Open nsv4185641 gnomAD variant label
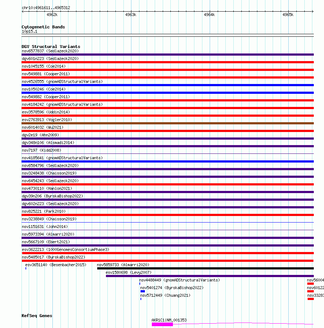The image size is (324, 328). pos(62,158)
